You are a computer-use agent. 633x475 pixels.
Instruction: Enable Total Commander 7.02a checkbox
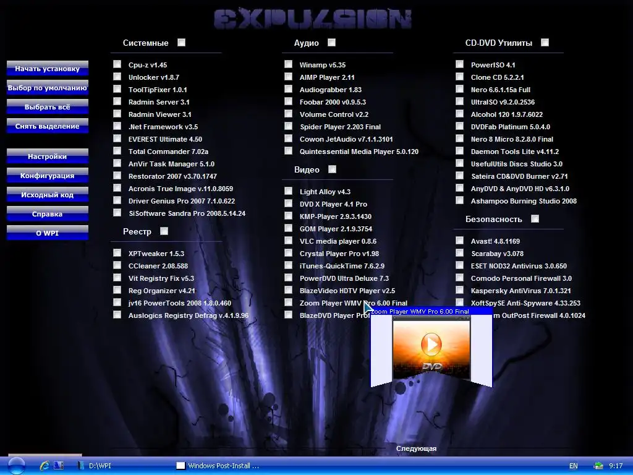(x=117, y=151)
